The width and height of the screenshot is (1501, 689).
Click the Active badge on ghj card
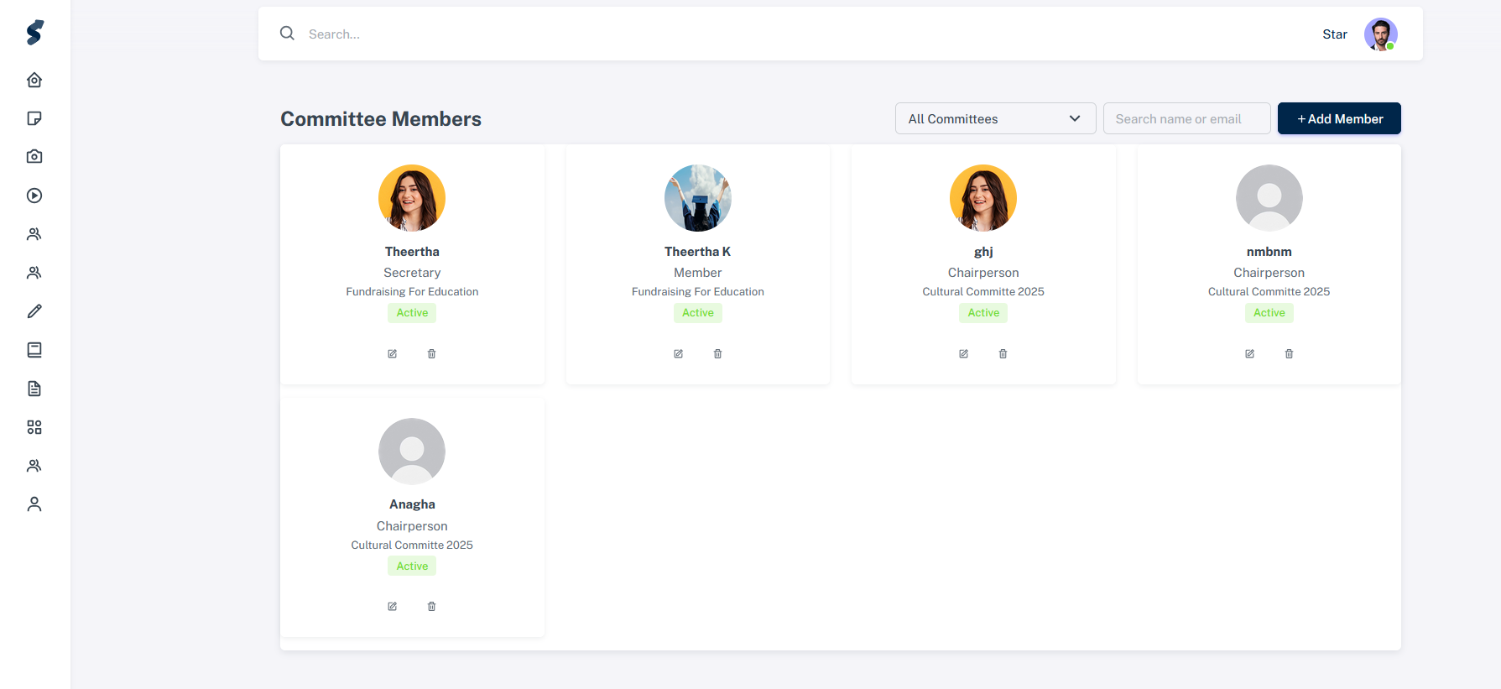[x=983, y=313]
